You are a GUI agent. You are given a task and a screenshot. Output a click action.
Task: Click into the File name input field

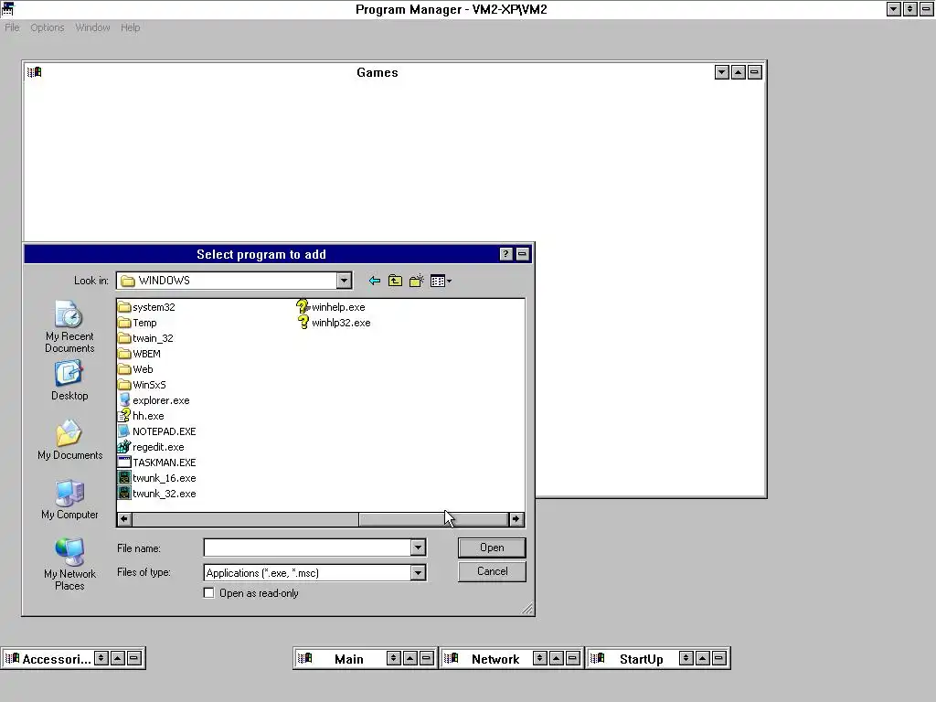click(307, 548)
